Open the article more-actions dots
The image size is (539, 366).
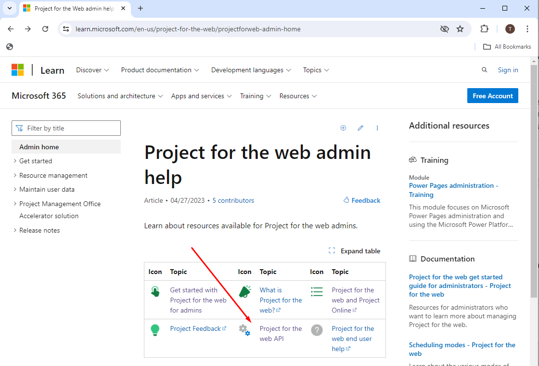point(377,128)
